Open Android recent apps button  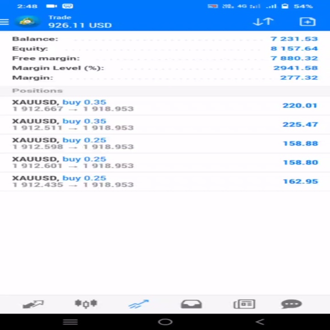(x=70, y=322)
